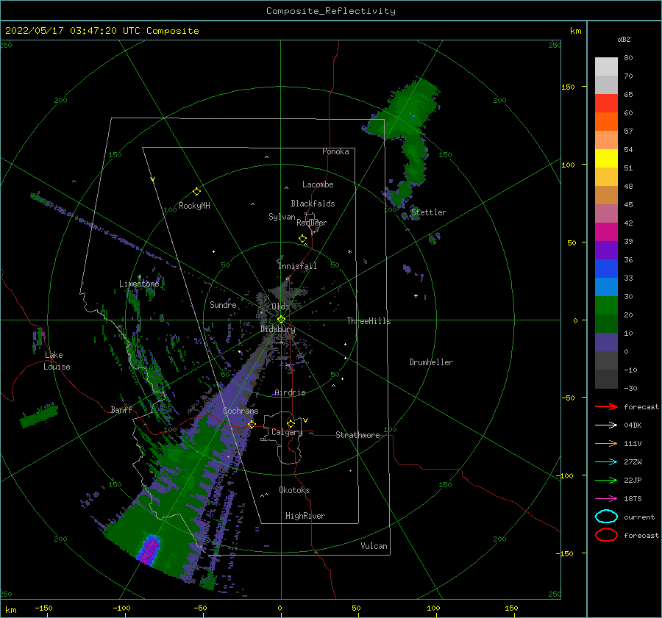Image resolution: width=662 pixels, height=618 pixels.
Task: Click the Sylvan label
Action: coord(282,217)
